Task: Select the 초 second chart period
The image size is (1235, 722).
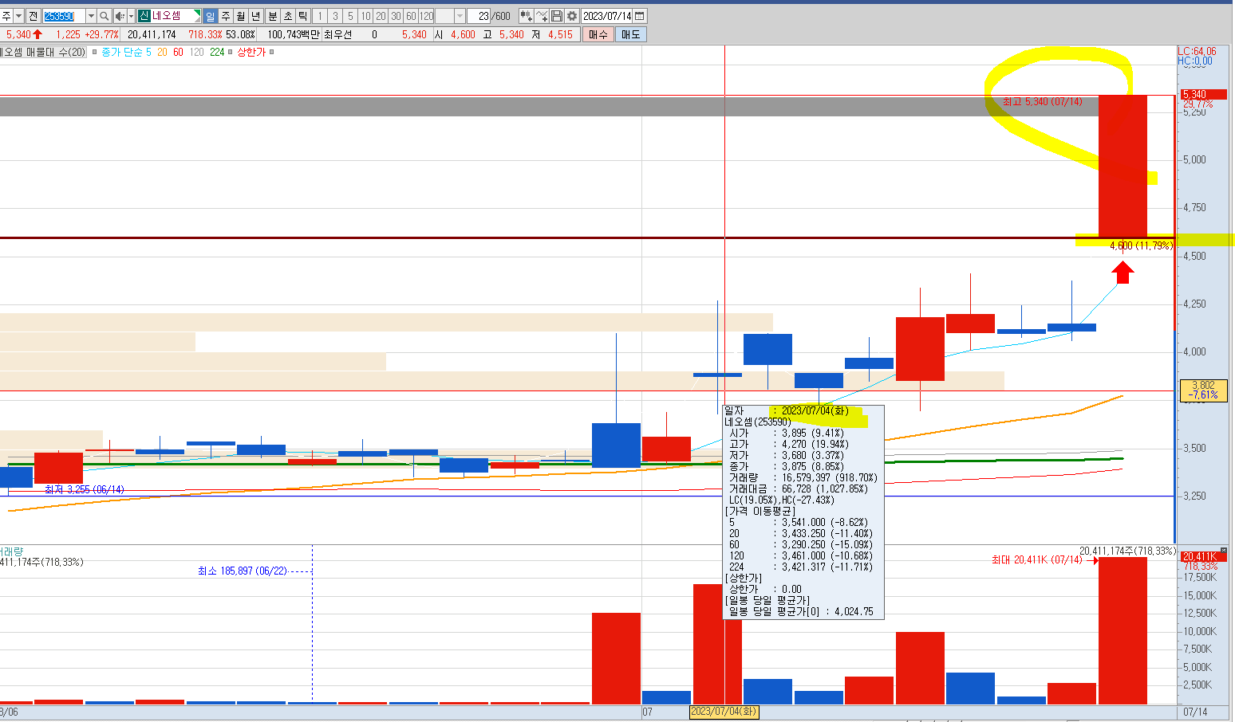Action: pyautogui.click(x=287, y=16)
